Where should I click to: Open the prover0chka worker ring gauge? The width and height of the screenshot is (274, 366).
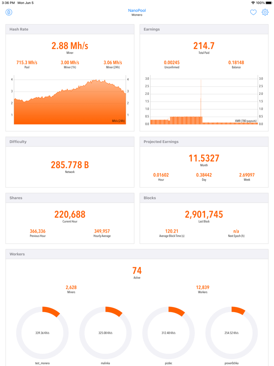232,333
